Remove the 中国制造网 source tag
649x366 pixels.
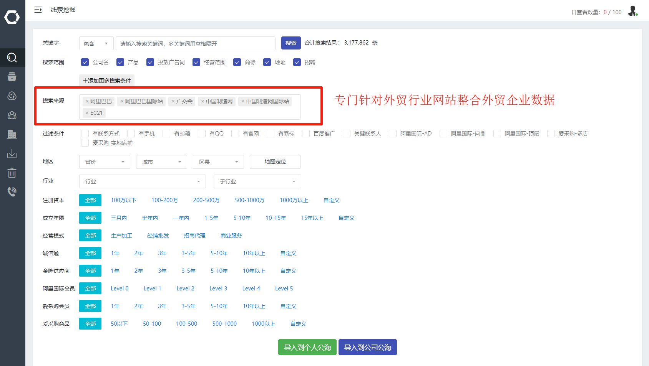[x=203, y=101]
